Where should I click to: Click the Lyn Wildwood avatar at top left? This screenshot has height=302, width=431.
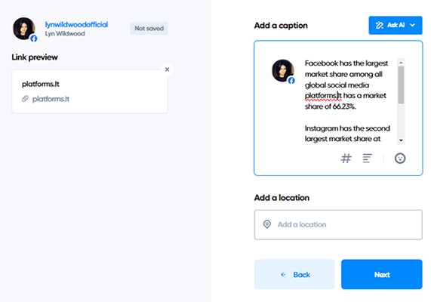tap(24, 29)
